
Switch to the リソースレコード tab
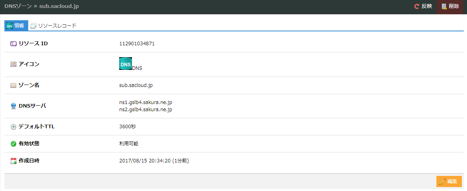[x=54, y=25]
